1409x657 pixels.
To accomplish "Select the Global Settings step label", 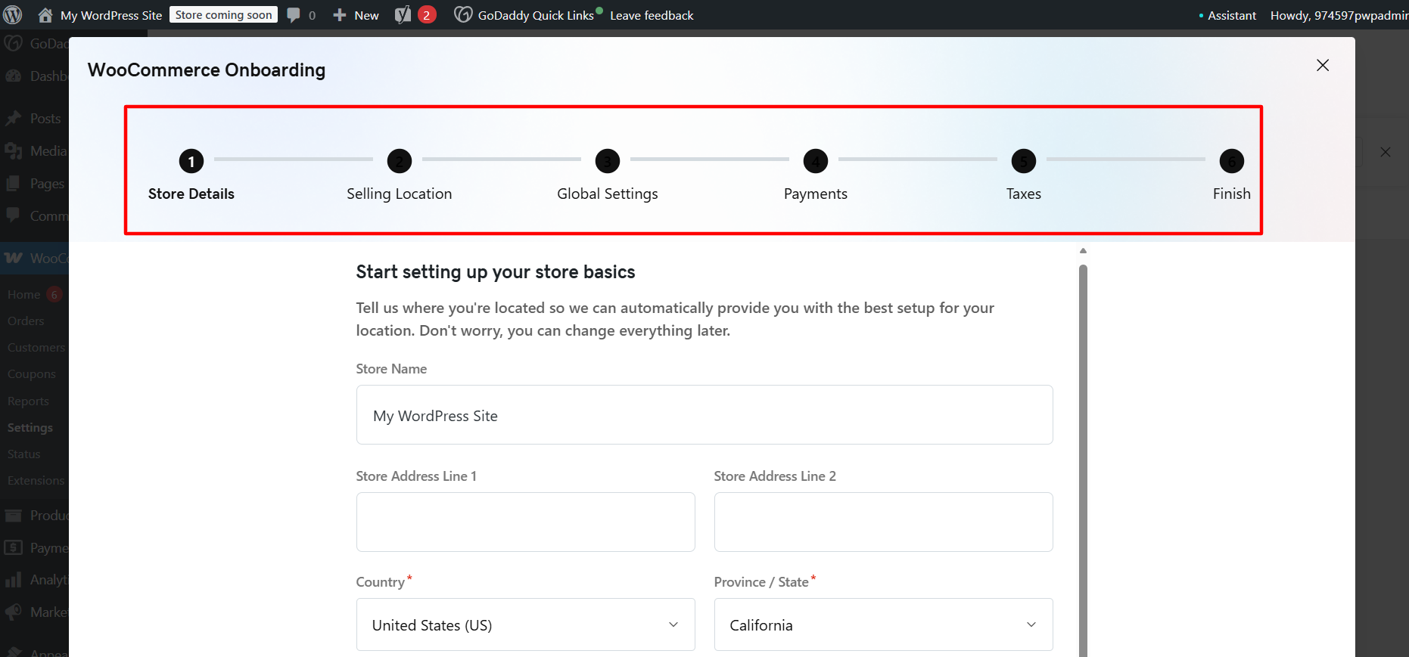I will click(x=608, y=194).
